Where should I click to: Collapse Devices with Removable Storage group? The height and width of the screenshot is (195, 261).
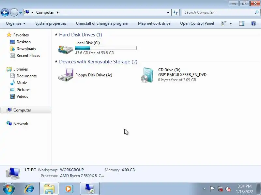tap(56, 62)
